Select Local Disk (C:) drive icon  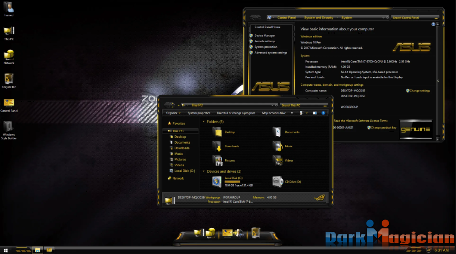coord(216,182)
